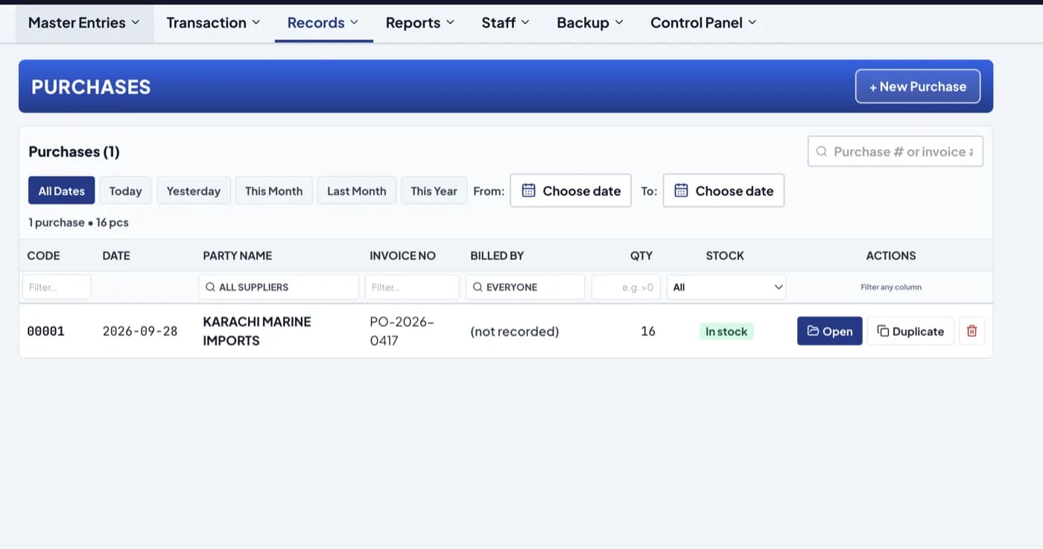Open the Control Panel dropdown
The width and height of the screenshot is (1043, 549).
coord(703,22)
